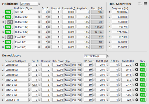Open filter gear settings for demodulator 6
Viewport: 149px width, 104px height.
[137, 90]
